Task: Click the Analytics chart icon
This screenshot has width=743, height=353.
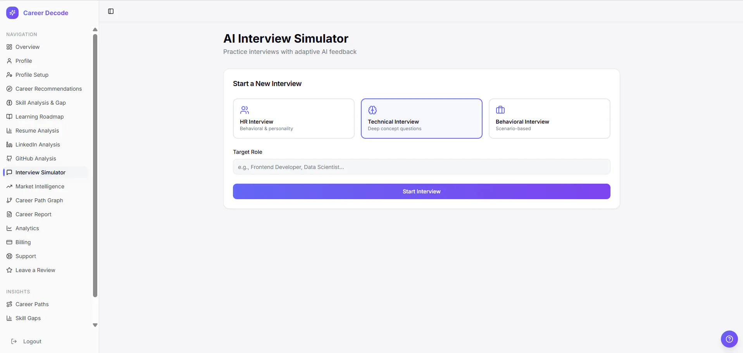Action: tap(9, 228)
